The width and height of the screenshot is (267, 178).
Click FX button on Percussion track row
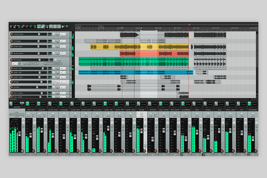pos(20,63)
